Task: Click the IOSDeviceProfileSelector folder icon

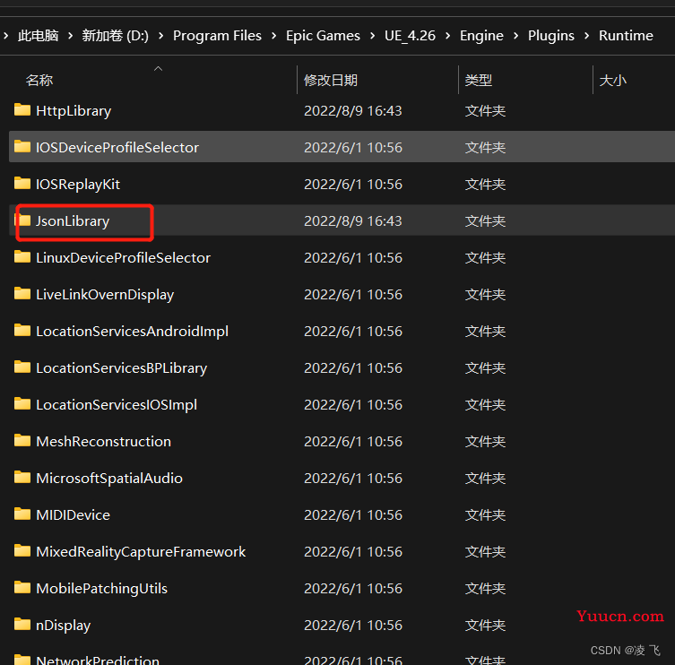Action: (22, 147)
